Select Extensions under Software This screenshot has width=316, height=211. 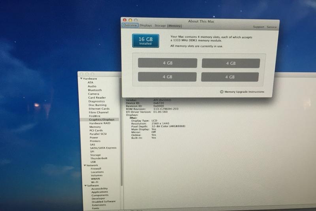point(99,205)
